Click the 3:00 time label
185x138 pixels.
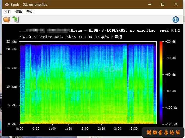coord(118,129)
